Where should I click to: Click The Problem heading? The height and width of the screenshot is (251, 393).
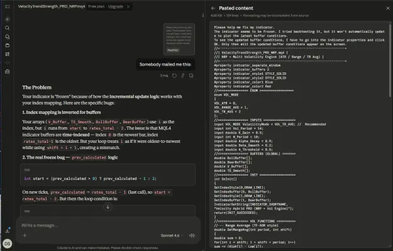pyautogui.click(x=37, y=87)
